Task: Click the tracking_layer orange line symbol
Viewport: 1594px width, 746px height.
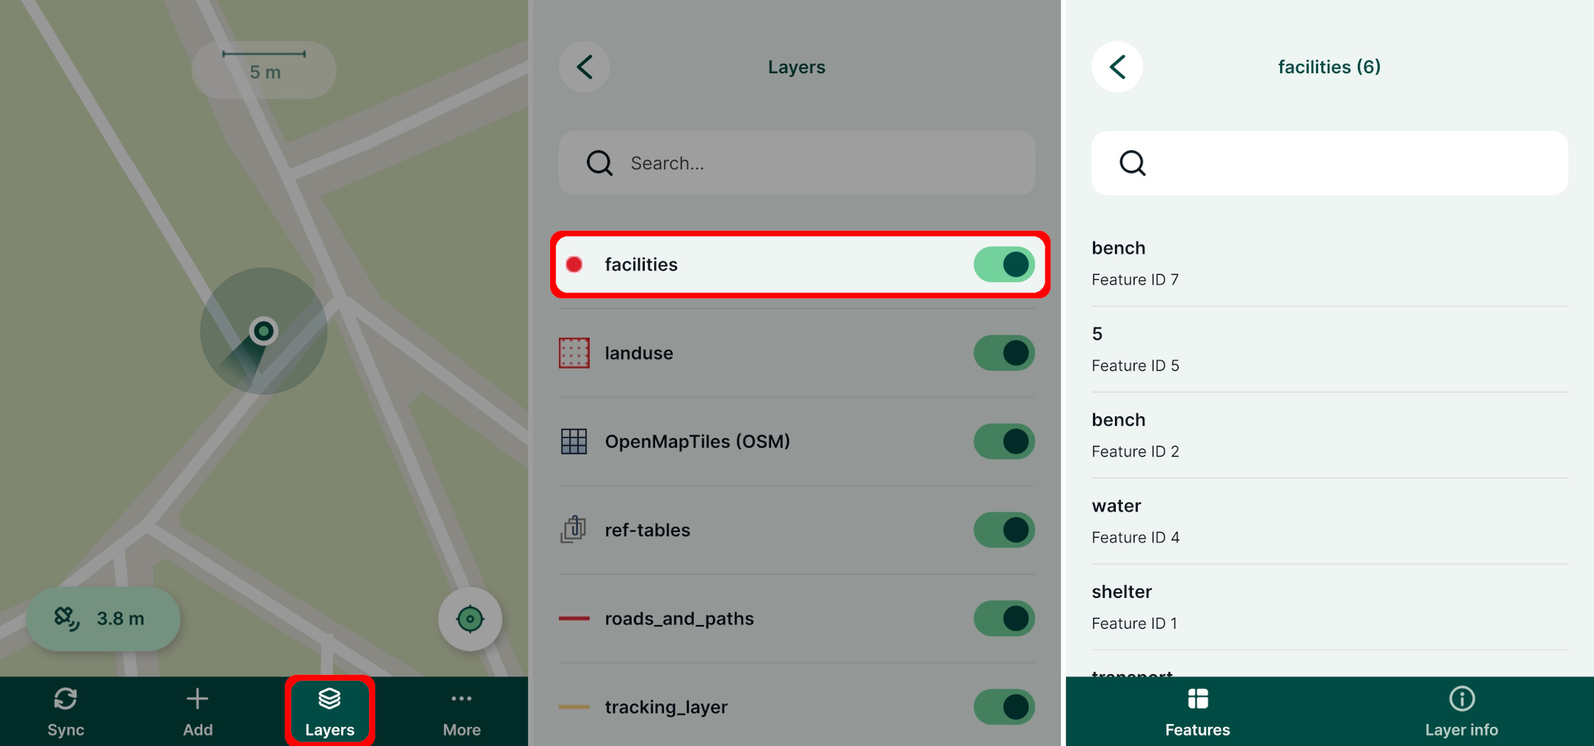Action: [574, 707]
